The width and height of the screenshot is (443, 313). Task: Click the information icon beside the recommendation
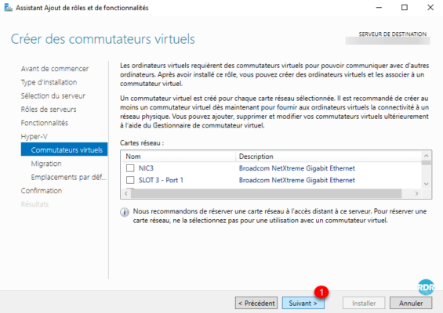(125, 212)
